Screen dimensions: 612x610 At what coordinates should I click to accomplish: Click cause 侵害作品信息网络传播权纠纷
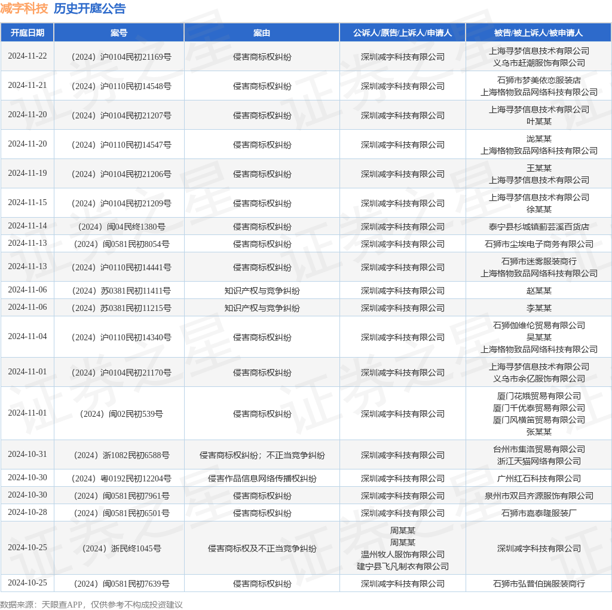coord(262,479)
